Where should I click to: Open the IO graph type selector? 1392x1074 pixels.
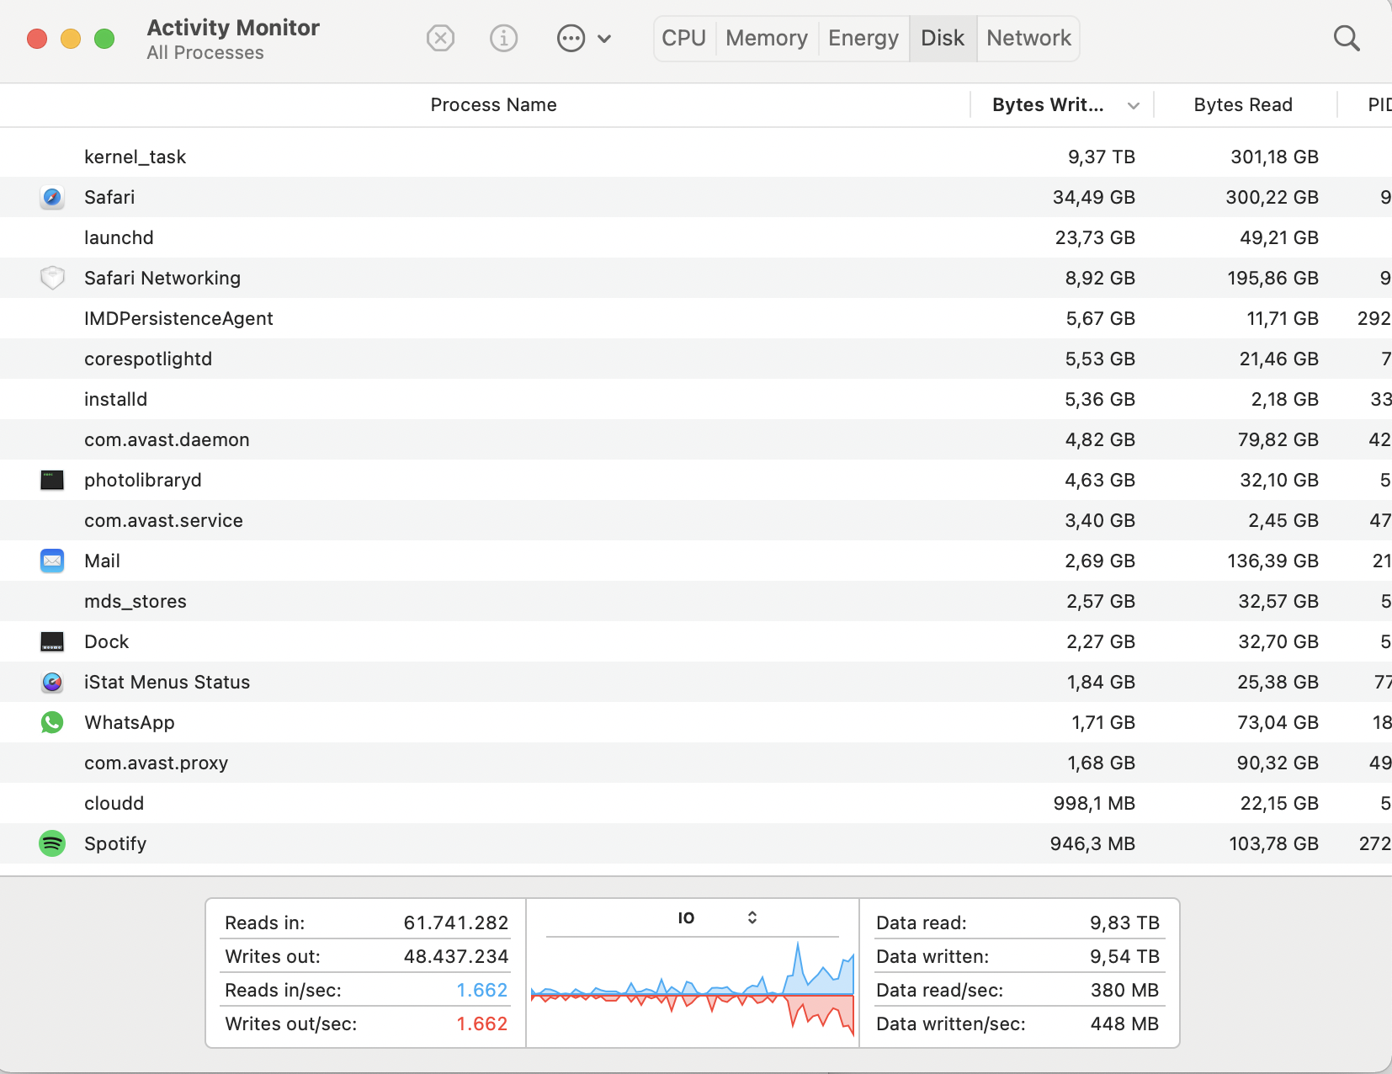coord(718,917)
